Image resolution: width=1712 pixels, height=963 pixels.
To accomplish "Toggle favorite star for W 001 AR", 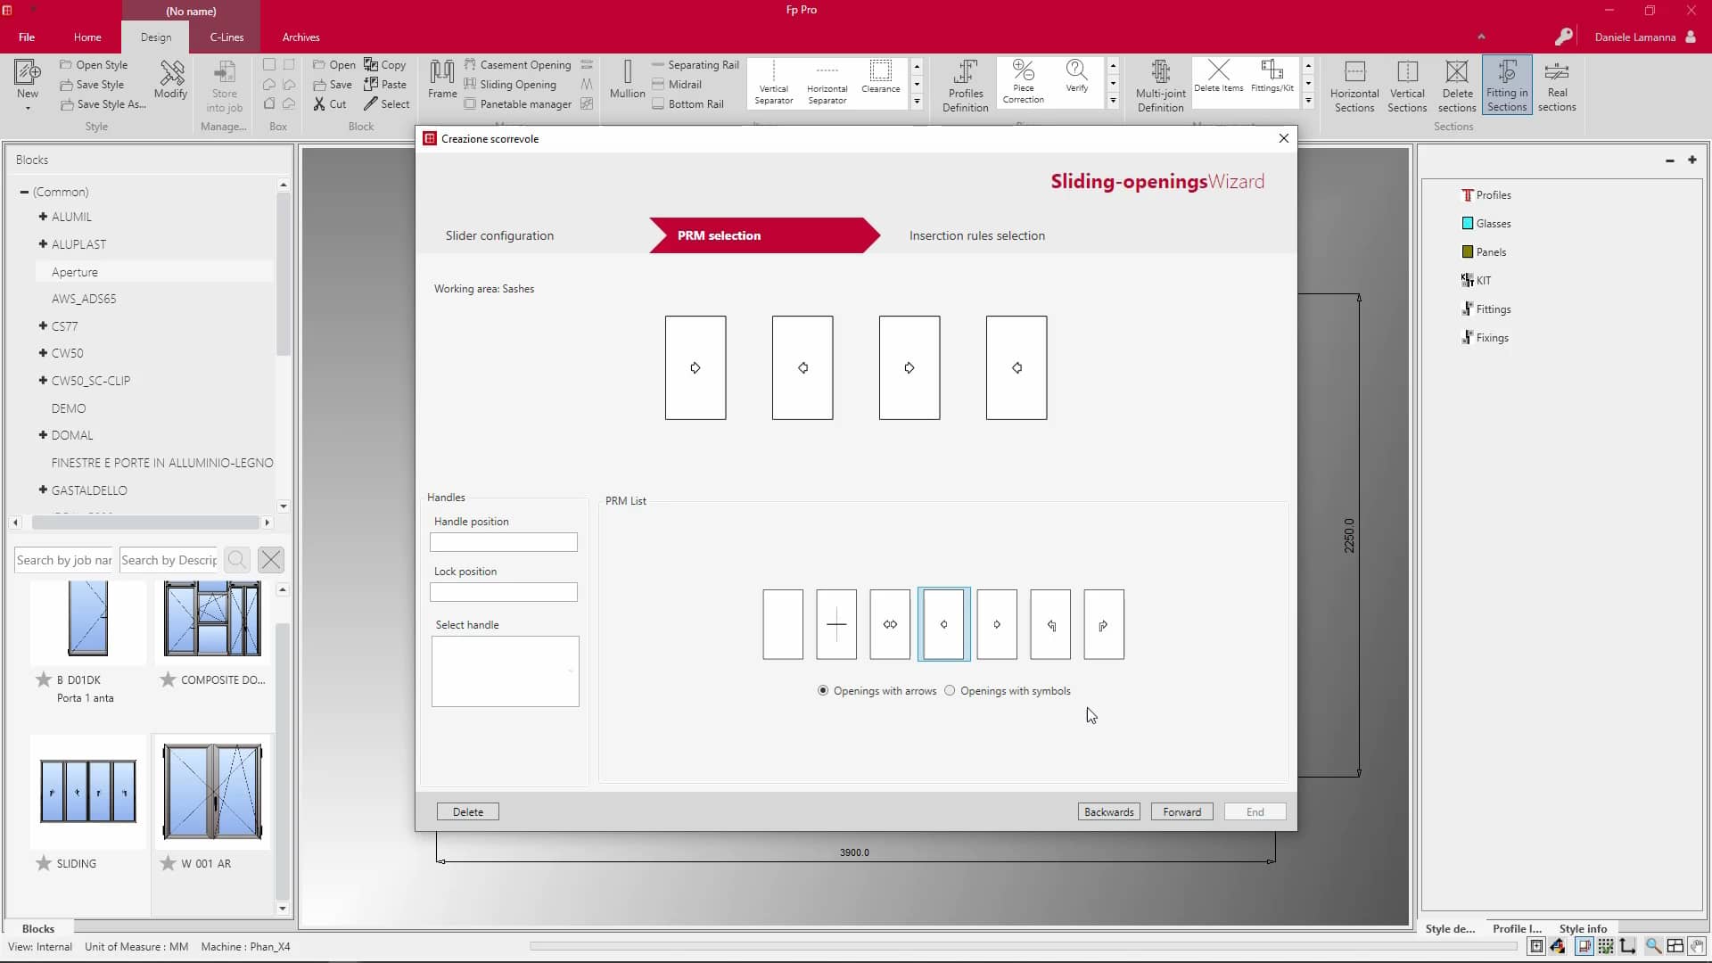I will [168, 862].
